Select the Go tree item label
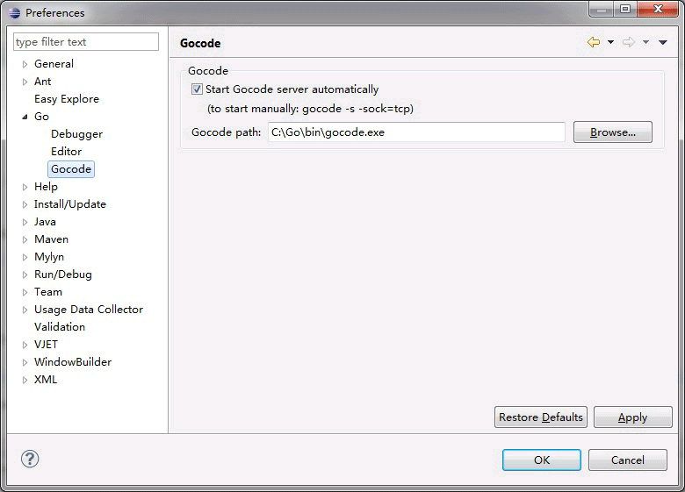The width and height of the screenshot is (685, 492). click(41, 117)
